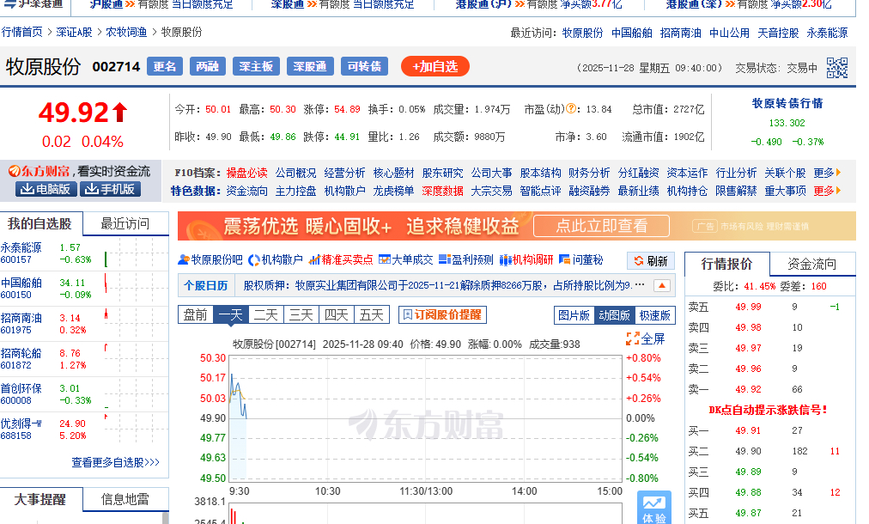
Task: Open 深度数据 link
Action: click(442, 192)
